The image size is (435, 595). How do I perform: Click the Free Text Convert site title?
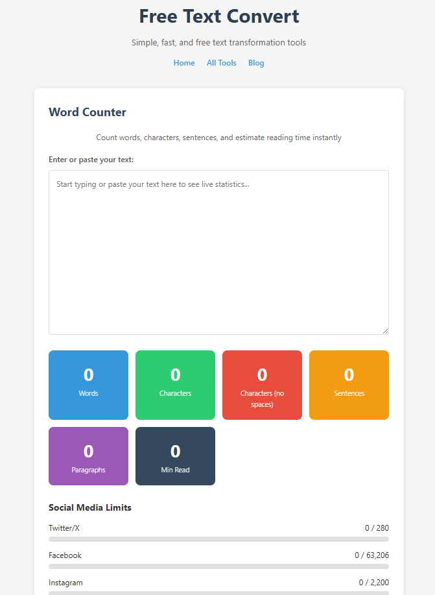click(219, 16)
